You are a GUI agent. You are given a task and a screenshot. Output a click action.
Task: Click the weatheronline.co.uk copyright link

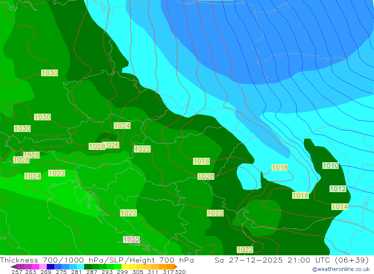click(x=341, y=269)
